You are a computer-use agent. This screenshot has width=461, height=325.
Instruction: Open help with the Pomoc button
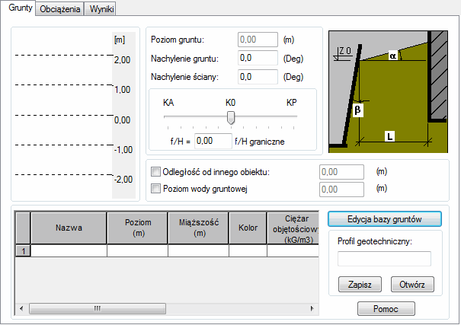pos(386,308)
